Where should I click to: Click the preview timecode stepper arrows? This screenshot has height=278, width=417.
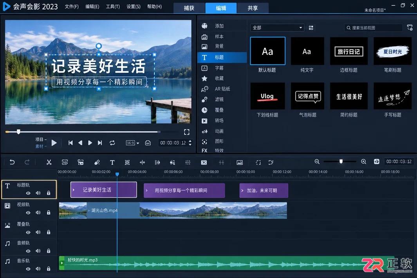point(190,143)
